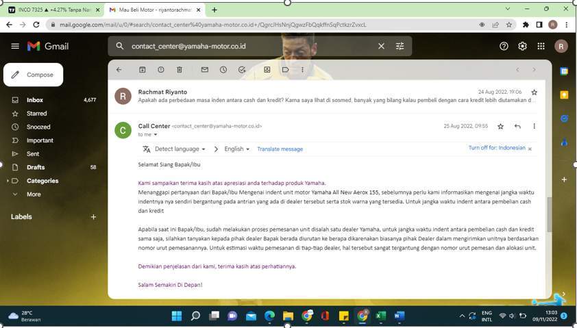Show advanced search filter options
This screenshot has width=577, height=328.
(400, 46)
